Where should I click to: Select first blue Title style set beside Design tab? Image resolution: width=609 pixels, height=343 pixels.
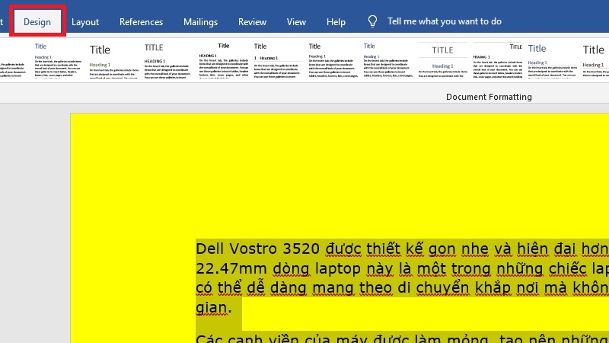click(x=55, y=61)
